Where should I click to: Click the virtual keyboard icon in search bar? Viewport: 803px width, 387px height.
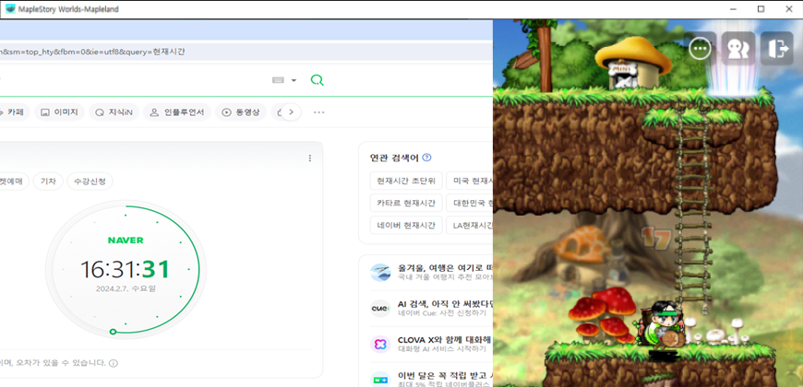[278, 80]
